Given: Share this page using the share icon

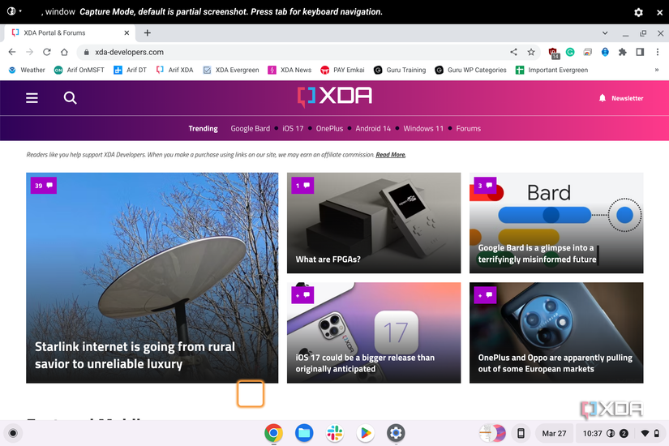Looking at the screenshot, I should (513, 52).
